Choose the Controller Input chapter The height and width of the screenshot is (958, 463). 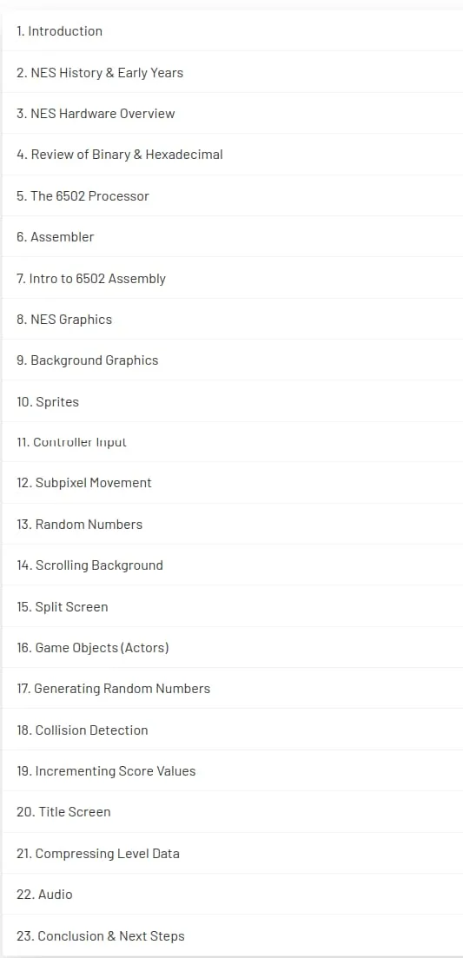232,442
